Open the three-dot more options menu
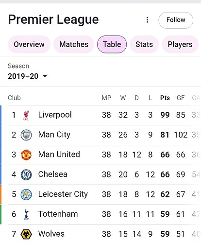Viewport: 201px width, 243px height. (147, 20)
